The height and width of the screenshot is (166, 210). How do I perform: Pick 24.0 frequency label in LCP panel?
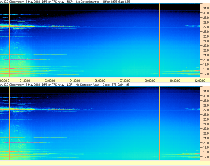tap(206, 124)
